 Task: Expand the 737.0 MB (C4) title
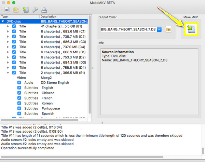[x=8, y=47]
